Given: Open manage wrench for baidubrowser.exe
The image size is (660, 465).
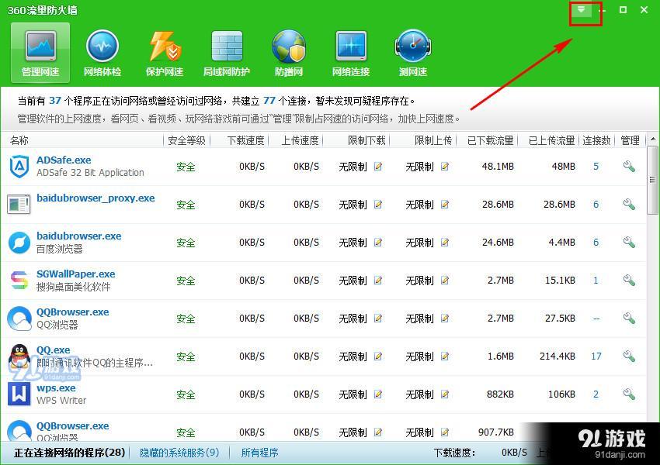Looking at the screenshot, I should pyautogui.click(x=629, y=243).
